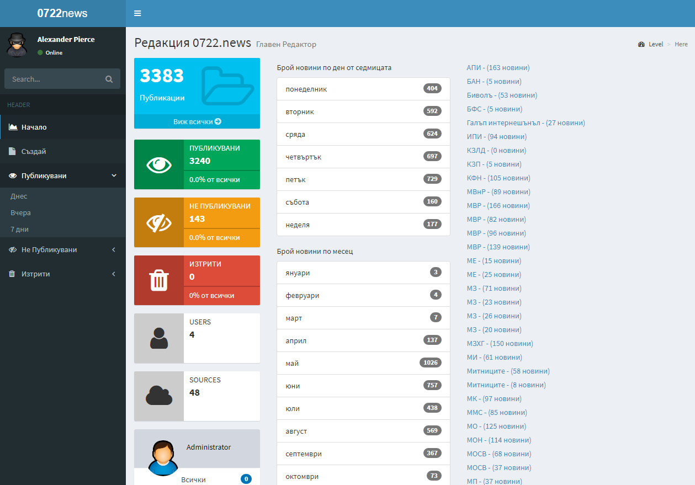This screenshot has width=695, height=485.
Task: Click the 697 badge for четвъртък
Action: pos(432,156)
